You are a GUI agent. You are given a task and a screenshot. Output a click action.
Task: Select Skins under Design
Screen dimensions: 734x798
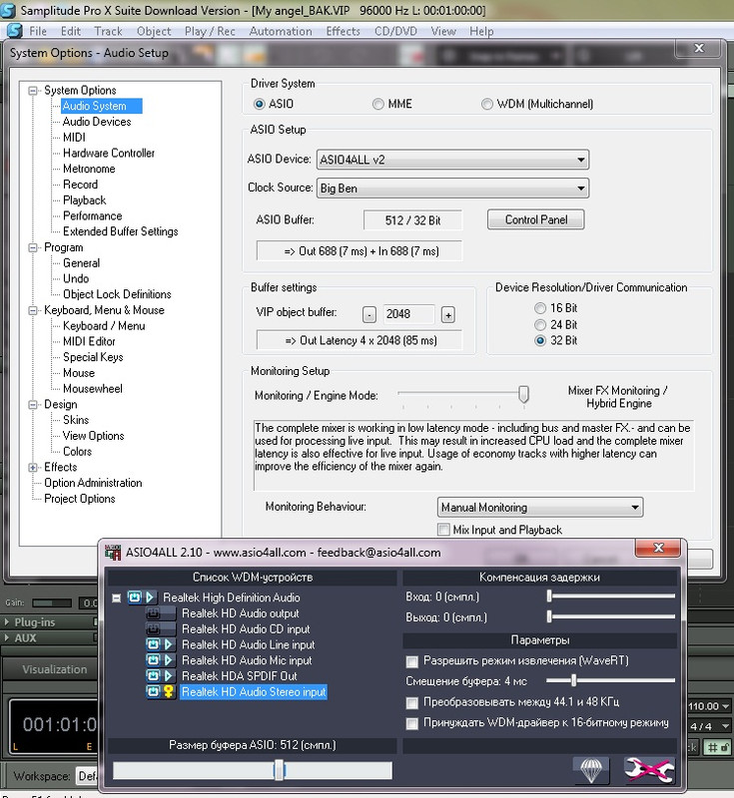click(76, 420)
